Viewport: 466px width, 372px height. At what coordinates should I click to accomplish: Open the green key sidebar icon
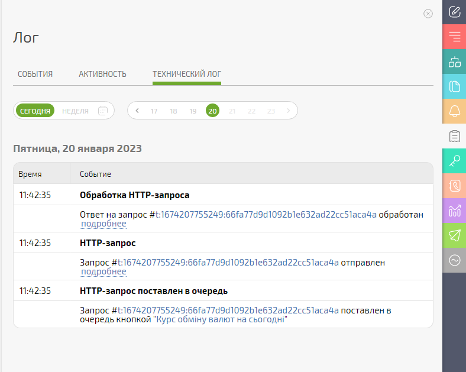pyautogui.click(x=454, y=161)
